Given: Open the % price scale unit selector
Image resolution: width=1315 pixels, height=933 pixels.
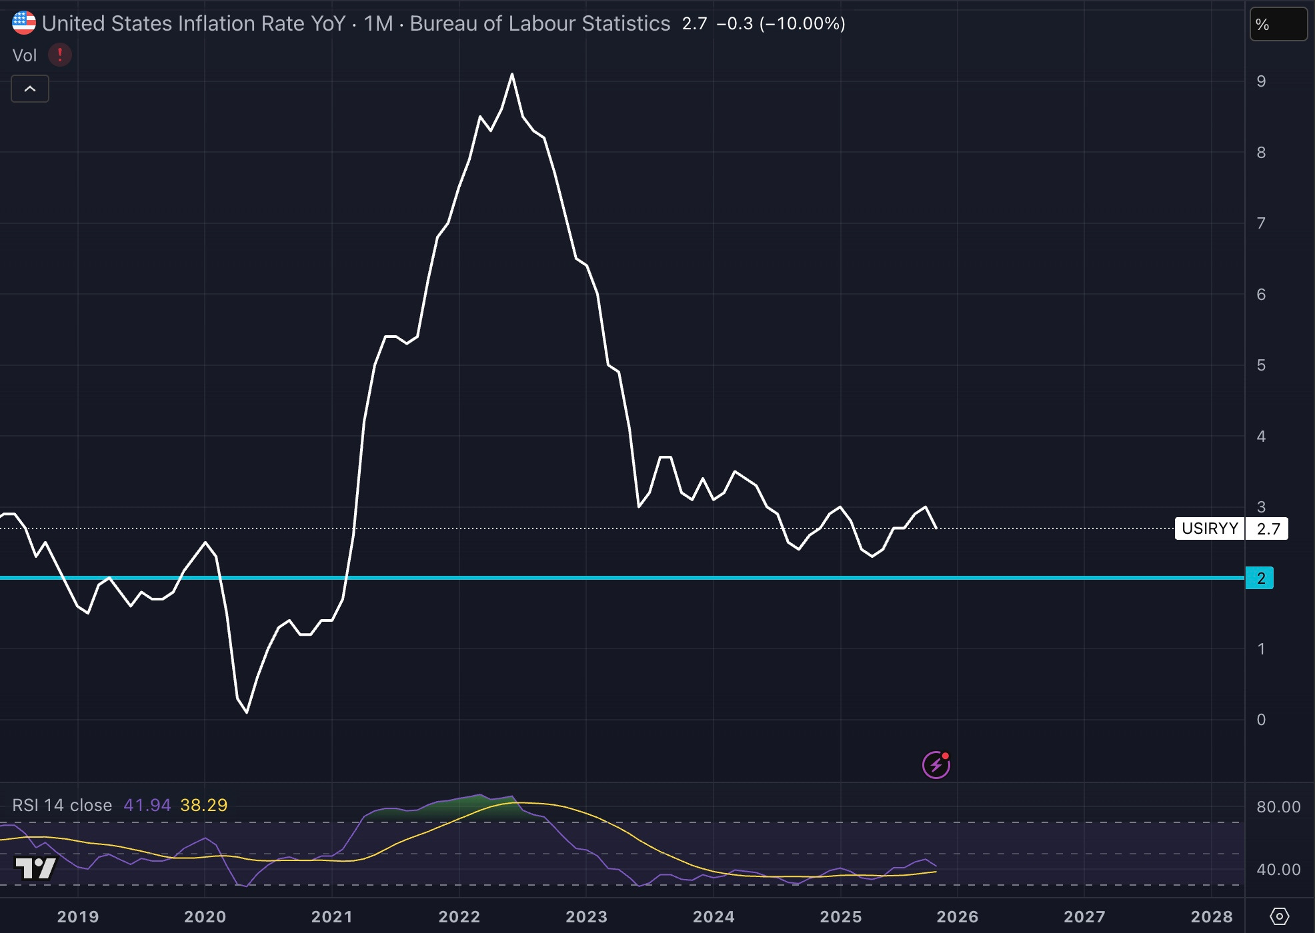Looking at the screenshot, I should click(1278, 25).
